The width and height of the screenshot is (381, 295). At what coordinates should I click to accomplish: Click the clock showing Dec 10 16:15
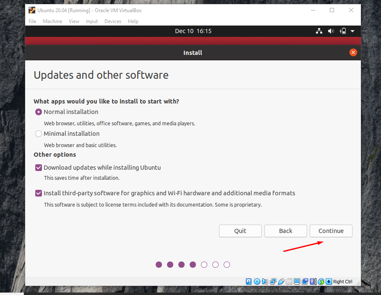point(193,31)
